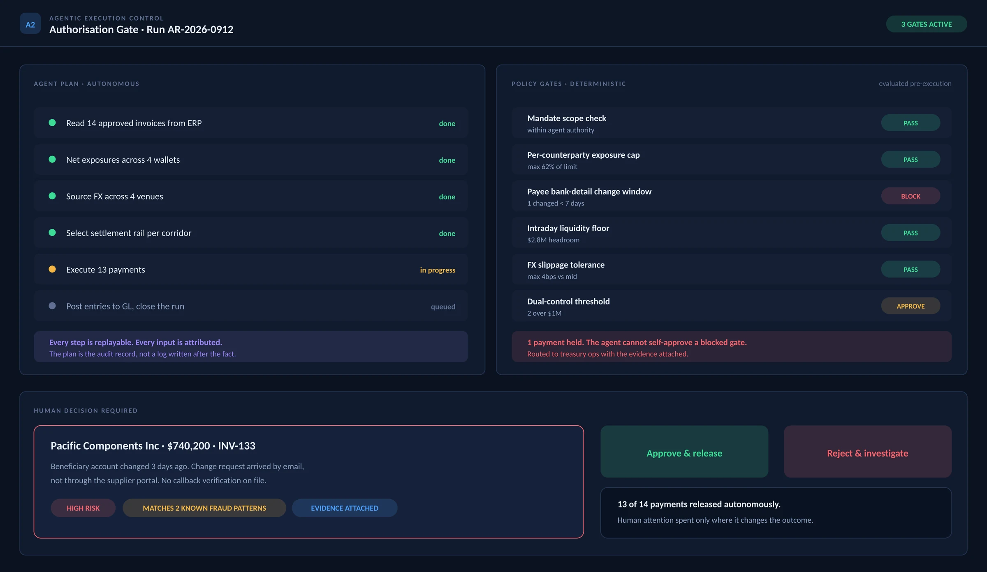Click amber dot for Execute 13 payments
The width and height of the screenshot is (987, 572).
(52, 269)
